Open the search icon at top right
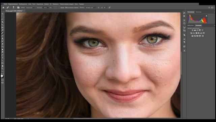This screenshot has height=122, width=216. [x=209, y=7]
